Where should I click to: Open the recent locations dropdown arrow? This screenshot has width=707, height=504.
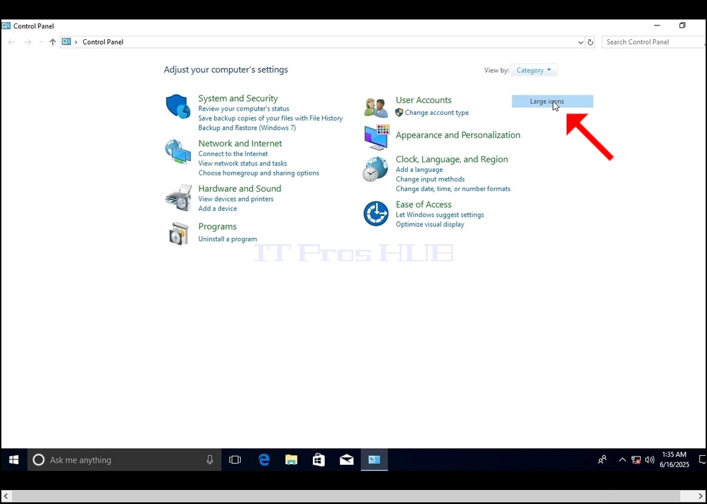coord(41,42)
